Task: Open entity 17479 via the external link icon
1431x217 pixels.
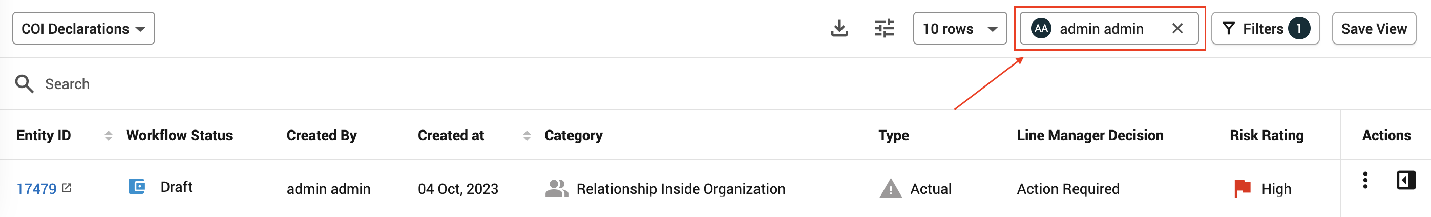Action: tap(67, 188)
